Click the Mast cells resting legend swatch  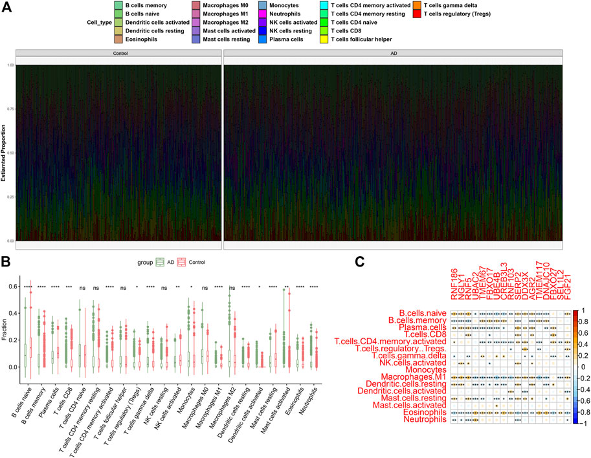[196, 39]
